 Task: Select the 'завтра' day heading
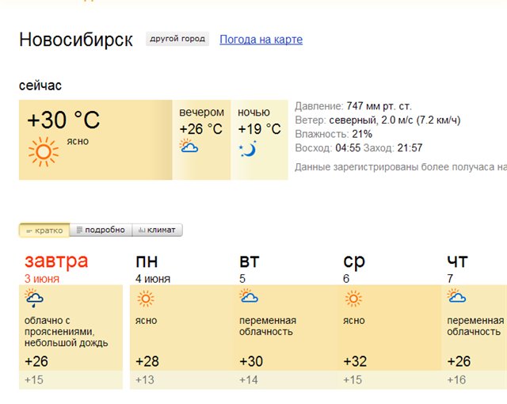tap(56, 261)
